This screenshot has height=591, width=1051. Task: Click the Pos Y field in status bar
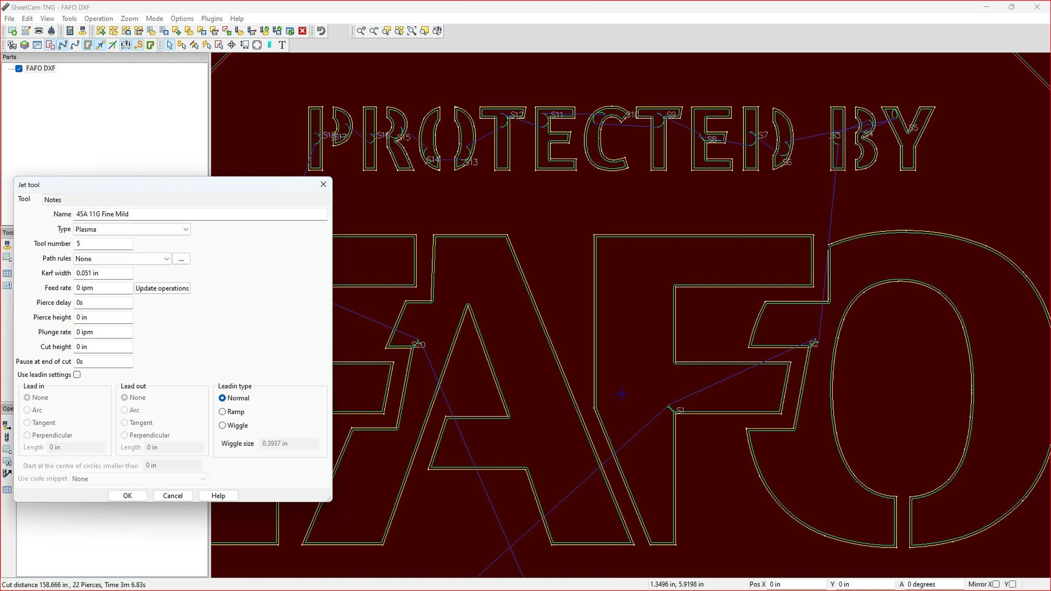pyautogui.click(x=866, y=584)
